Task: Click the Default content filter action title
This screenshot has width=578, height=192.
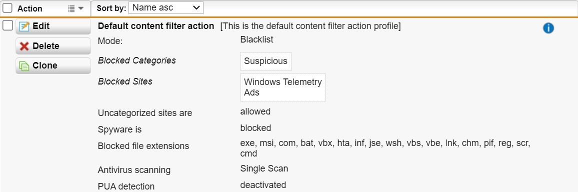Action: point(156,26)
